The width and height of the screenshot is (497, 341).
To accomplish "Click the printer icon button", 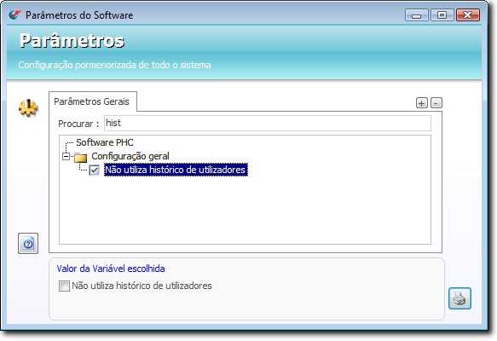I will [x=459, y=298].
